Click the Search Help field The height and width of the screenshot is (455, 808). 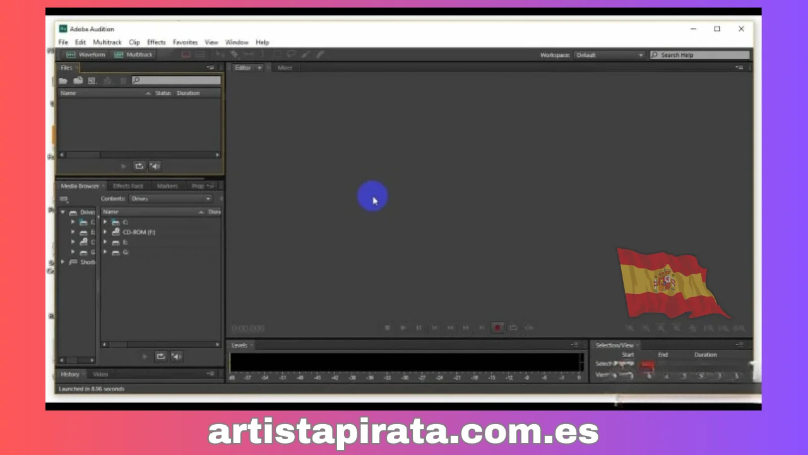click(700, 55)
